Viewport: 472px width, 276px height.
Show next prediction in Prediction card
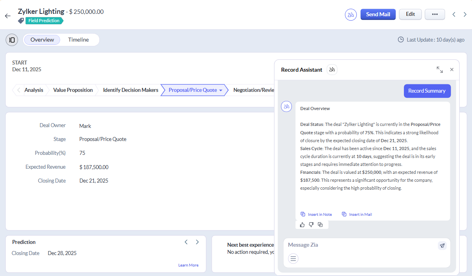[197, 242]
